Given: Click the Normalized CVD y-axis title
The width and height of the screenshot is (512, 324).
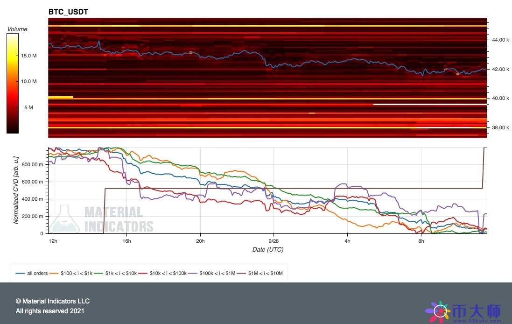Looking at the screenshot, I should [x=16, y=191].
